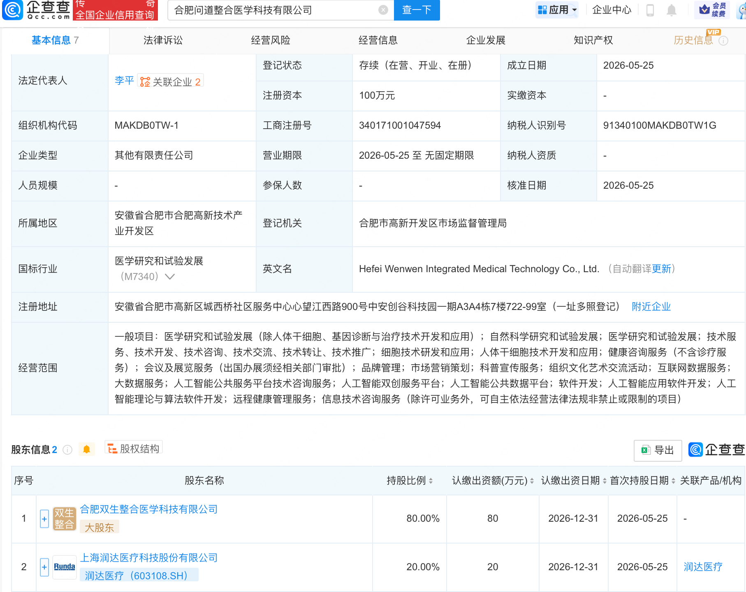Open legal representative 李平 link

pos(124,81)
